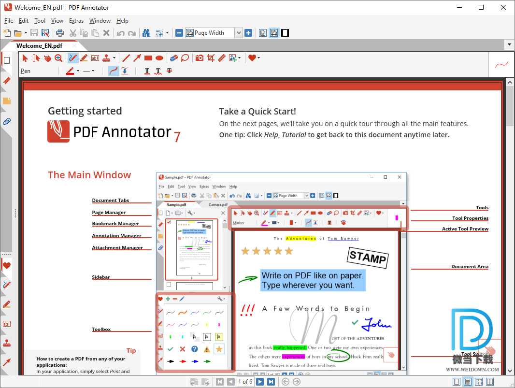The image size is (515, 388).
Task: Enable continuous page layout in status bar
Action: click(x=467, y=382)
